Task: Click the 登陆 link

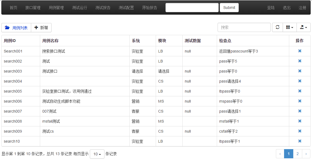Action: coord(271,8)
